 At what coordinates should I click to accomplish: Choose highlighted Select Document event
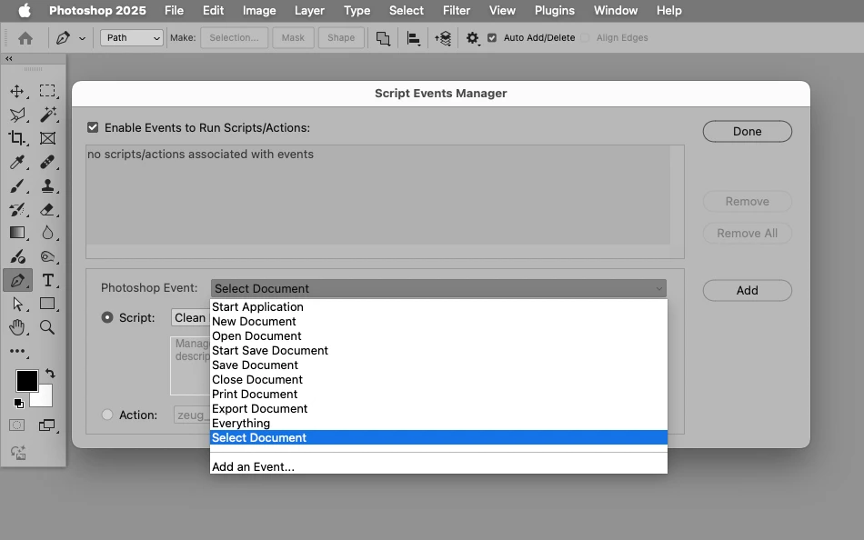point(438,437)
